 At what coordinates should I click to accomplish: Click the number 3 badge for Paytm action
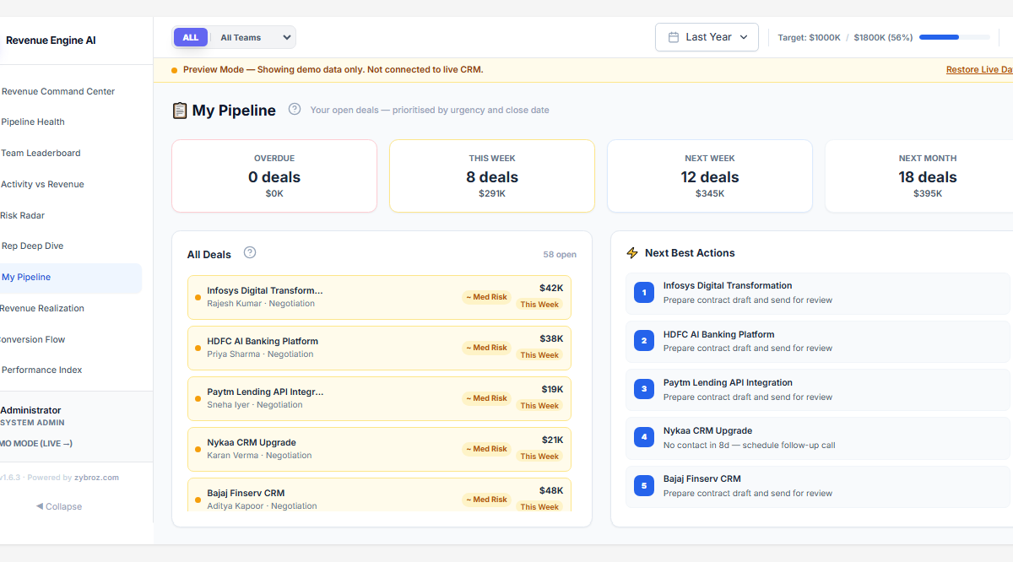pos(644,389)
